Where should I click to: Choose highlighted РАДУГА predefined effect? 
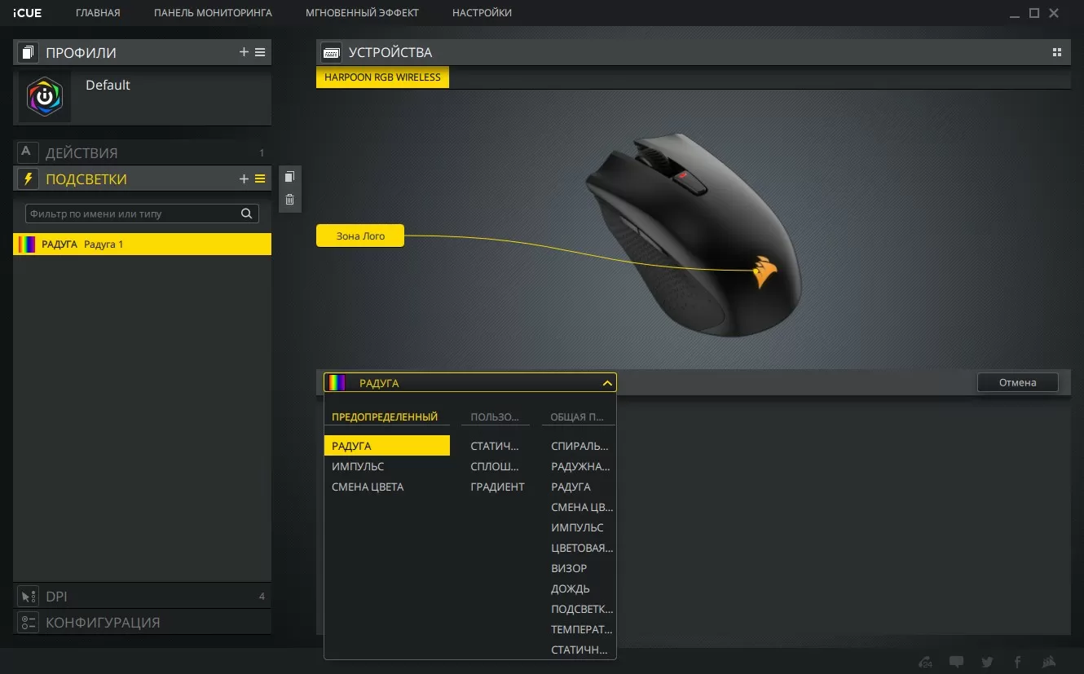click(x=387, y=446)
